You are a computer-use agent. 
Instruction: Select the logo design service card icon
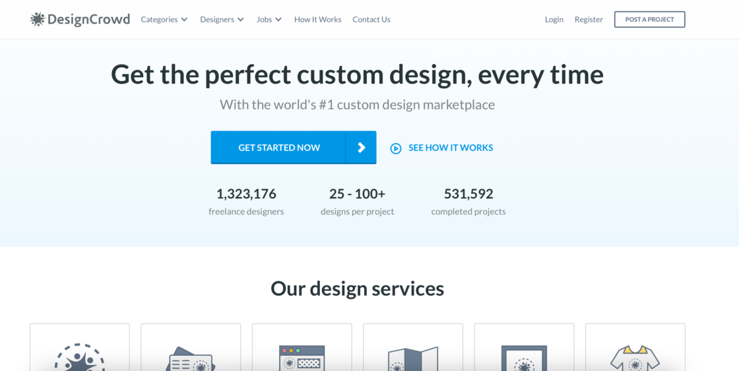click(80, 357)
